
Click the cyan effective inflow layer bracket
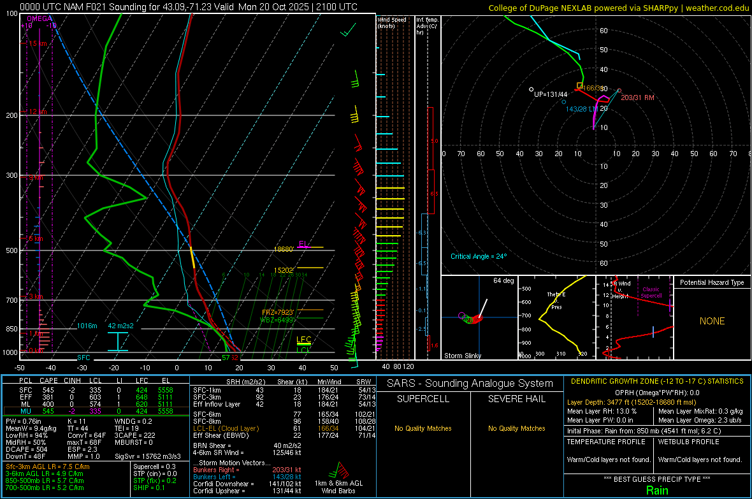(118, 342)
